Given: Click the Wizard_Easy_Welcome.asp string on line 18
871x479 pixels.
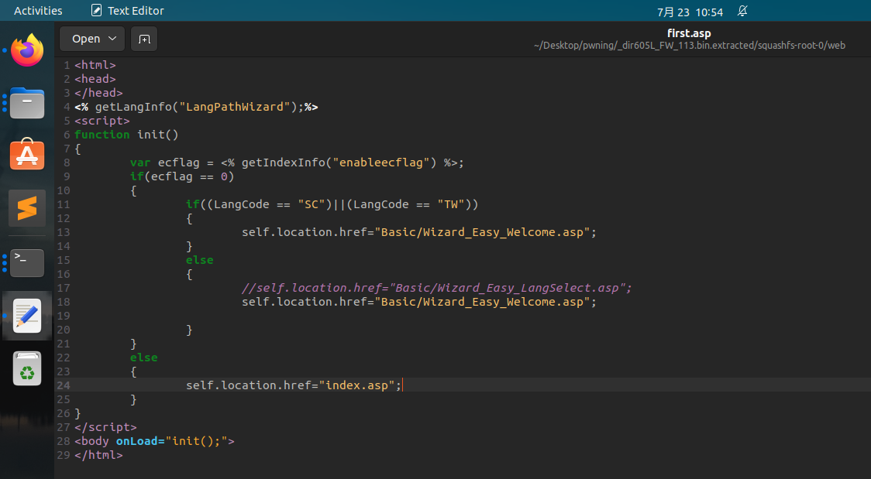Looking at the screenshot, I should (x=482, y=302).
